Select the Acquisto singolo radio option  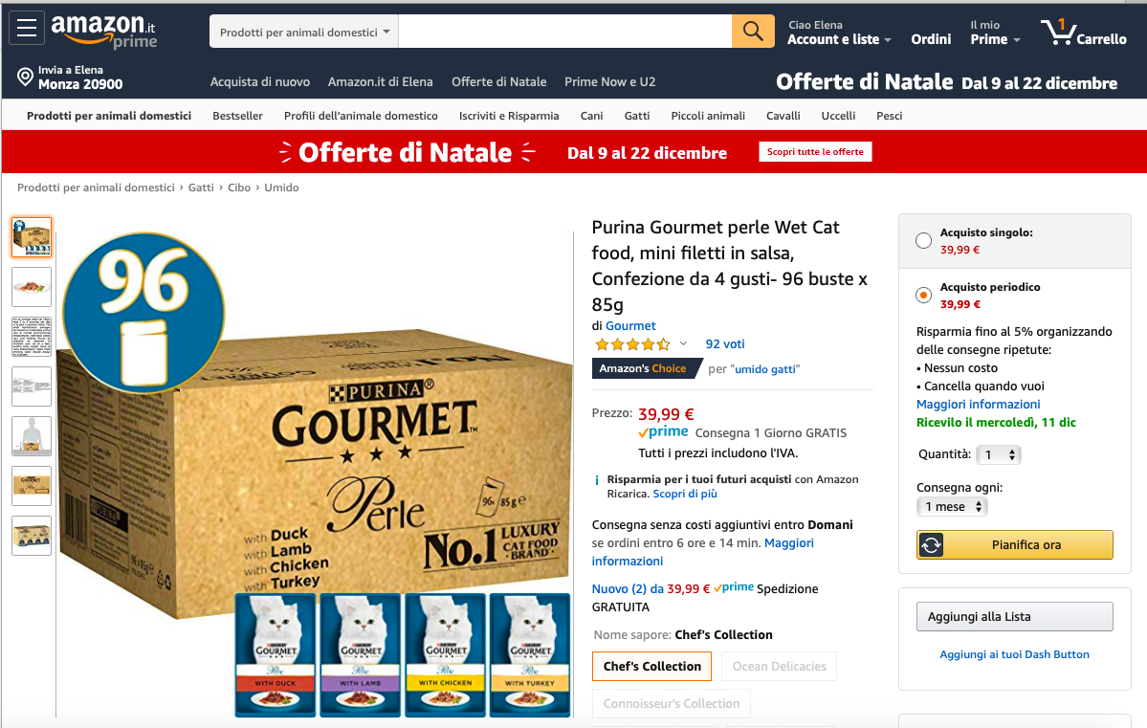pyautogui.click(x=923, y=241)
